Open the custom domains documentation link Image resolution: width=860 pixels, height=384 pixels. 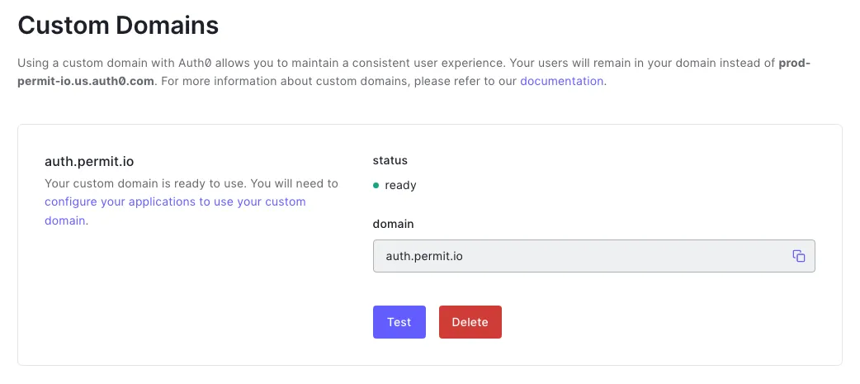pos(561,81)
